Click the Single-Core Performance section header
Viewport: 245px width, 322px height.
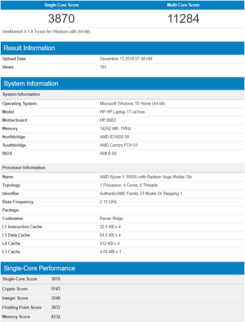pos(39,268)
